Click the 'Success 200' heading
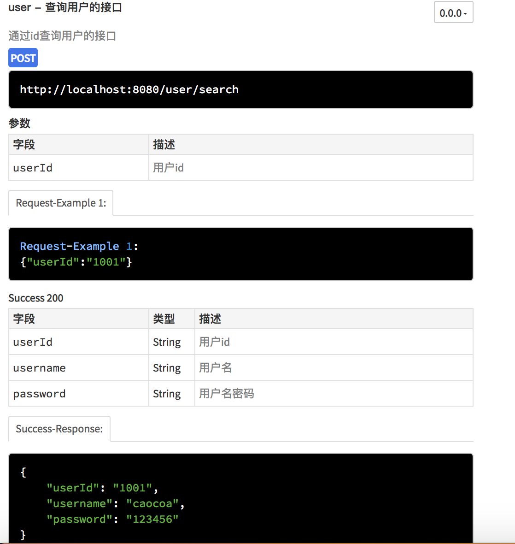The height and width of the screenshot is (544, 515). click(x=35, y=298)
